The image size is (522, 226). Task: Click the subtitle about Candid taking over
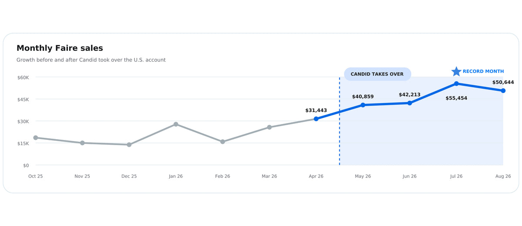coord(91,60)
